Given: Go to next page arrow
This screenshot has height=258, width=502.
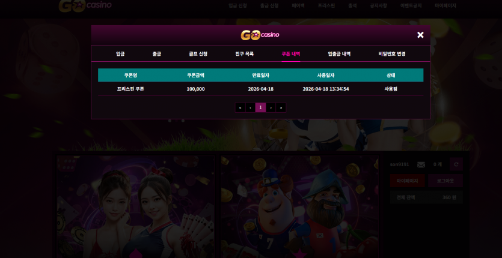Looking at the screenshot, I should 271,108.
